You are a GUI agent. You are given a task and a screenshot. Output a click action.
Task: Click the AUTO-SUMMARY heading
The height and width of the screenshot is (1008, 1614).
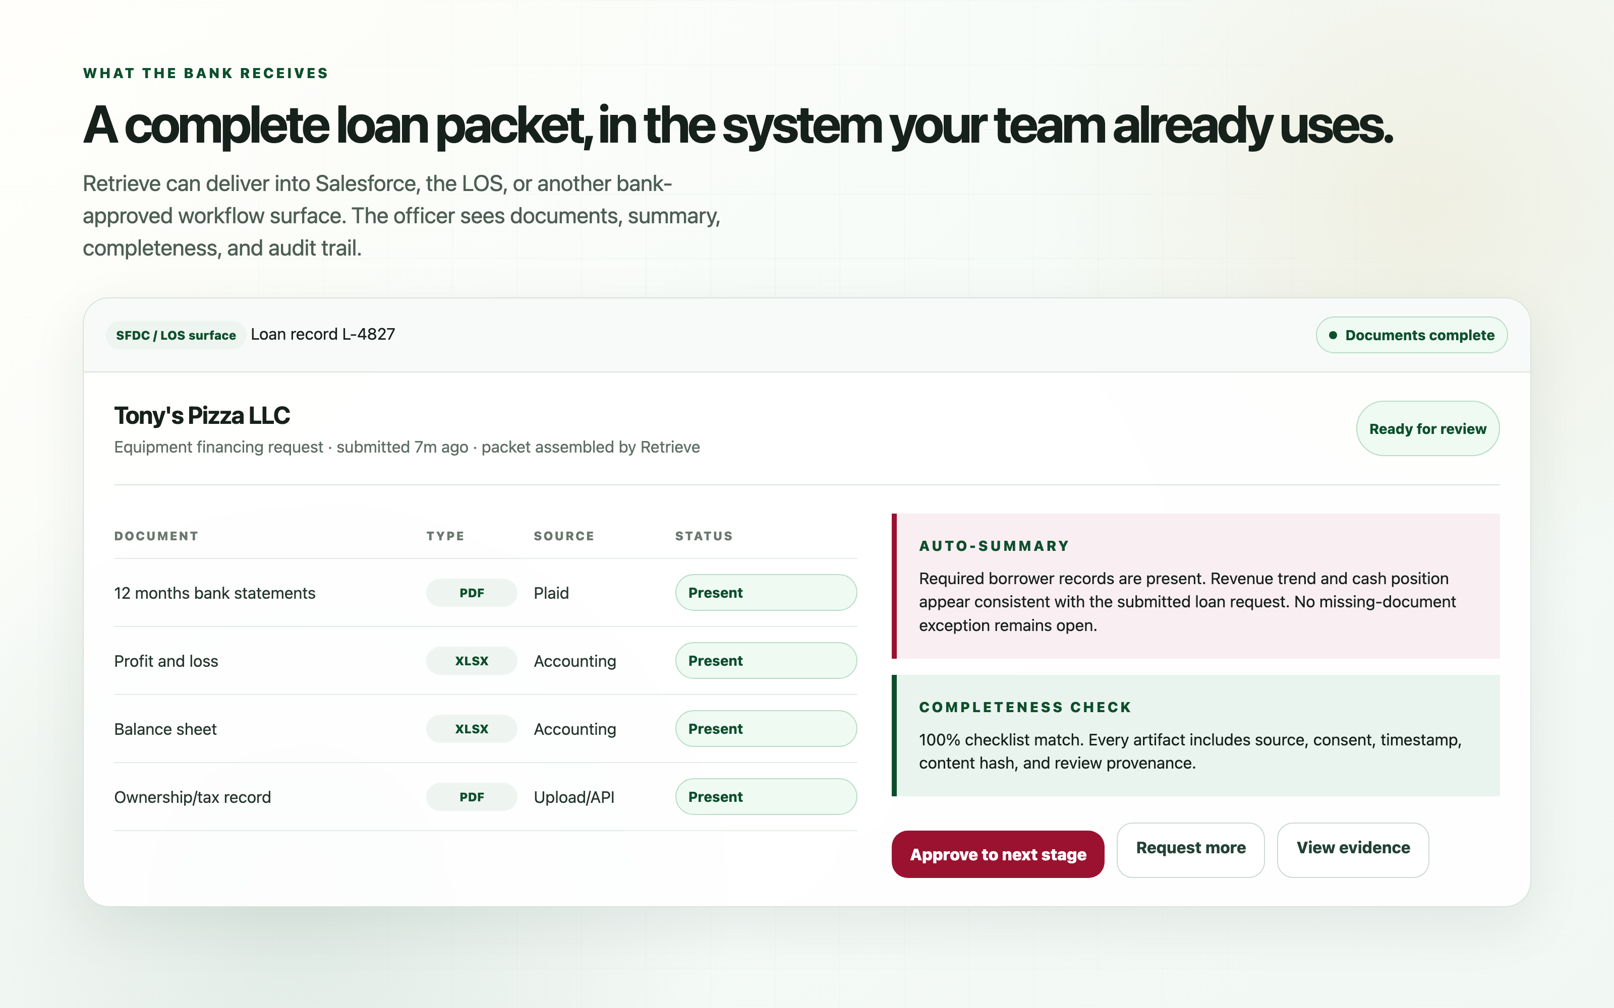tap(994, 546)
